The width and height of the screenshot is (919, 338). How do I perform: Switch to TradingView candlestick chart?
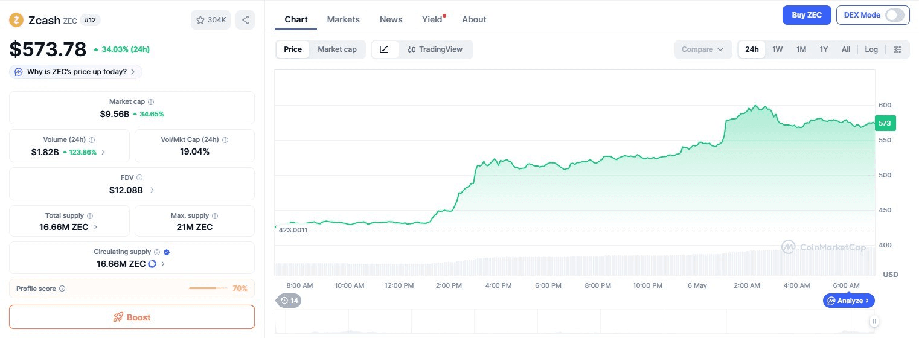(x=435, y=49)
